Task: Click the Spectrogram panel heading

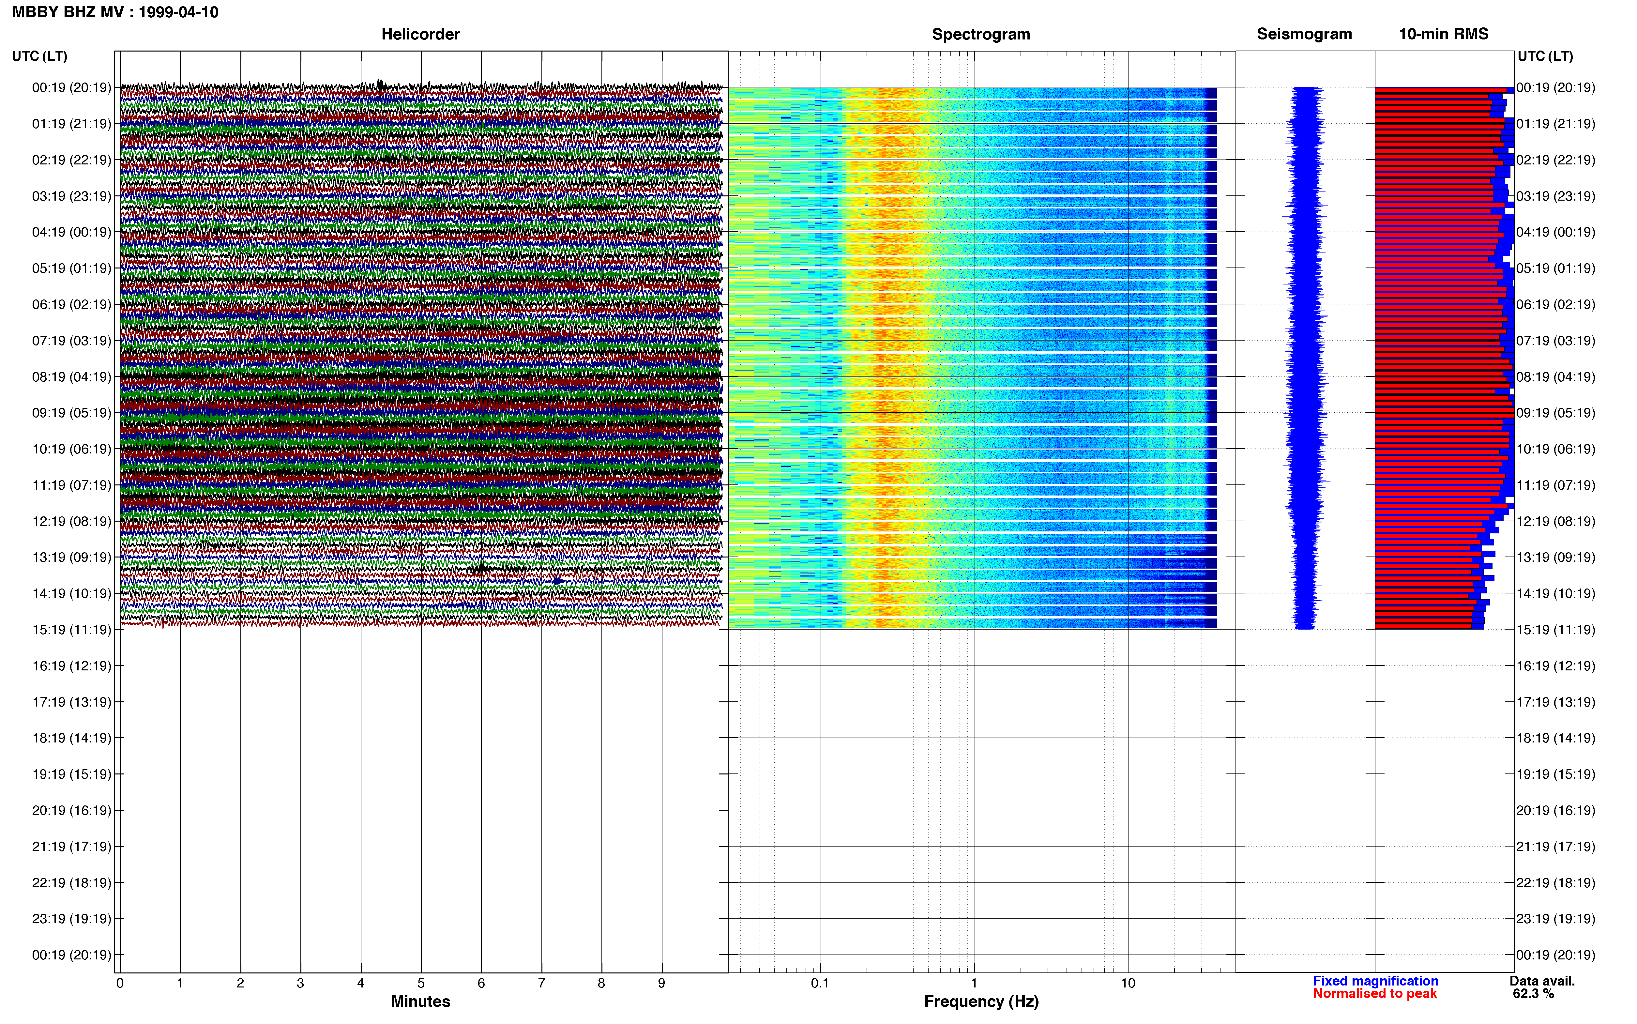Action: (981, 34)
